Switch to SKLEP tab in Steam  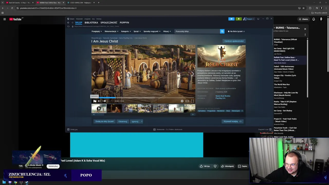click(x=79, y=23)
